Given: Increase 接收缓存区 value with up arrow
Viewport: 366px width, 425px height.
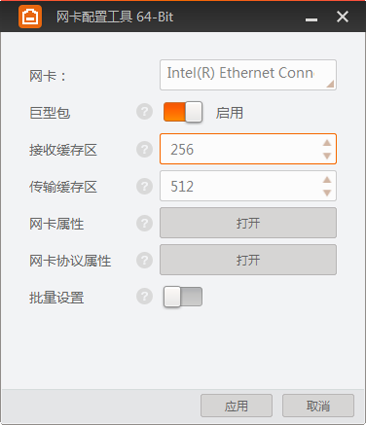Looking at the screenshot, I should (x=327, y=143).
